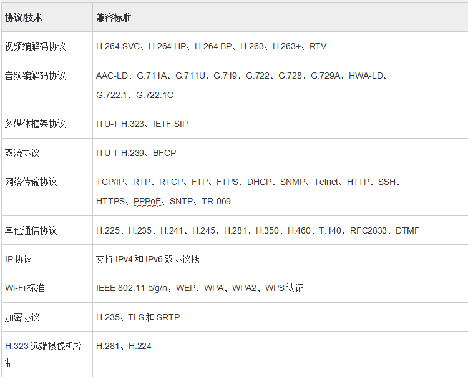Click the 兼容标准 column header
Screen dimensions: 468x379
[114, 17]
